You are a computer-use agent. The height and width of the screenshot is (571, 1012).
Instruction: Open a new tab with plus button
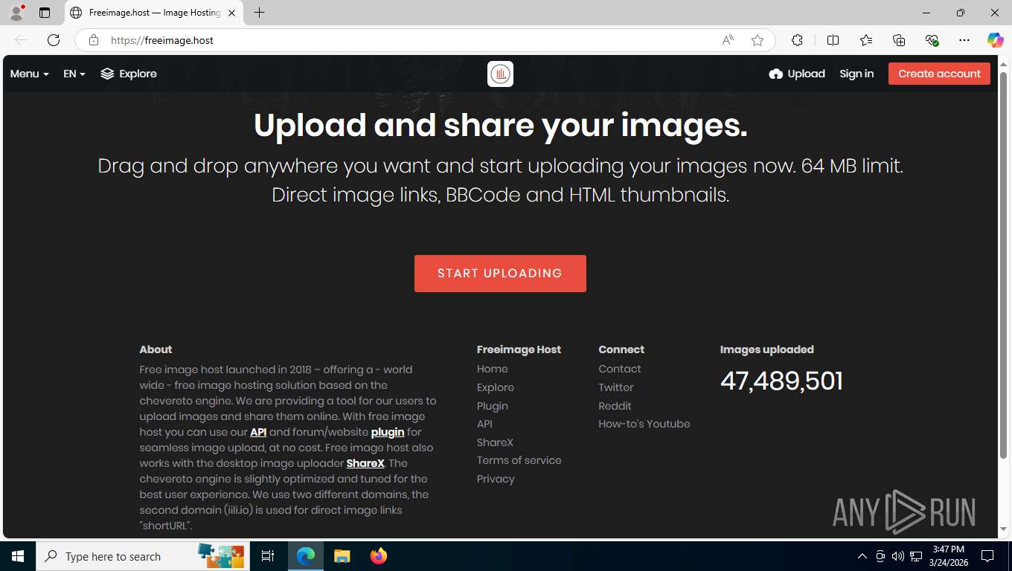coord(259,13)
